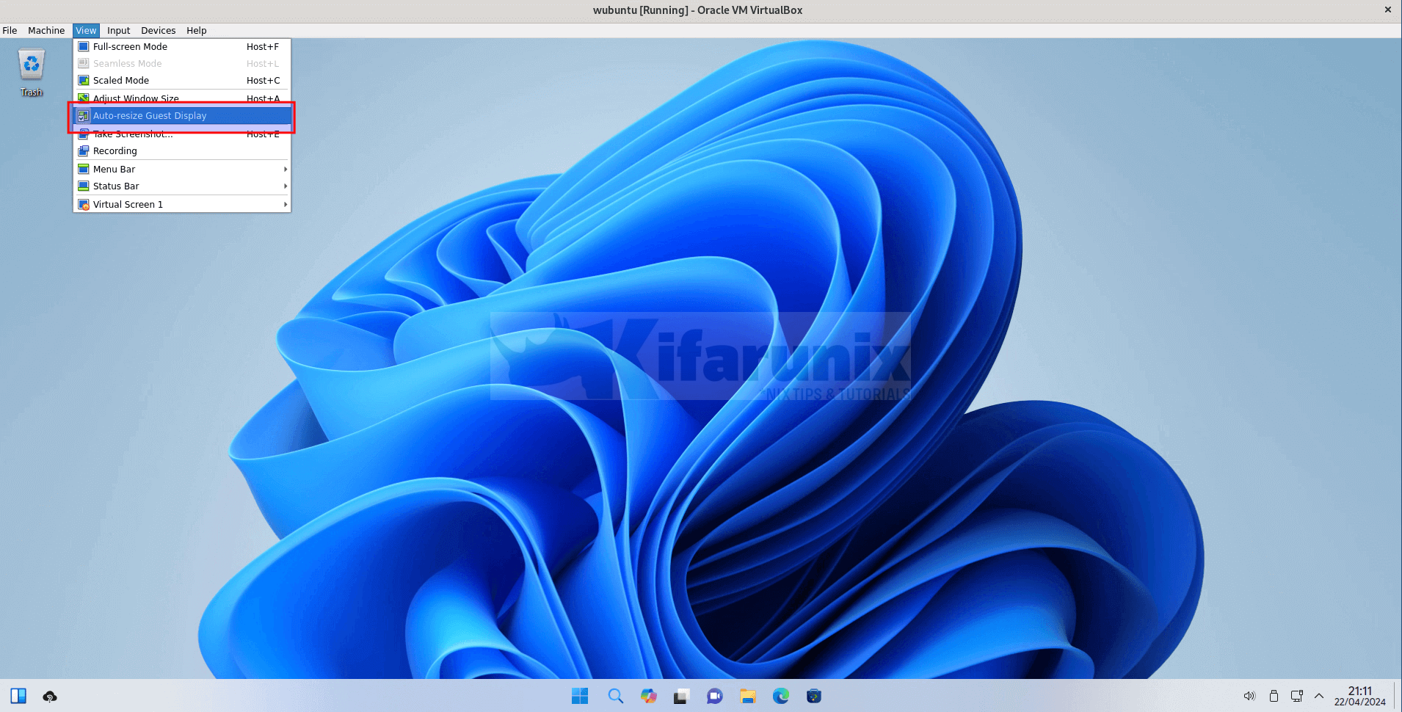
Task: Toggle Auto-resize Guest Display
Action: [x=150, y=116]
